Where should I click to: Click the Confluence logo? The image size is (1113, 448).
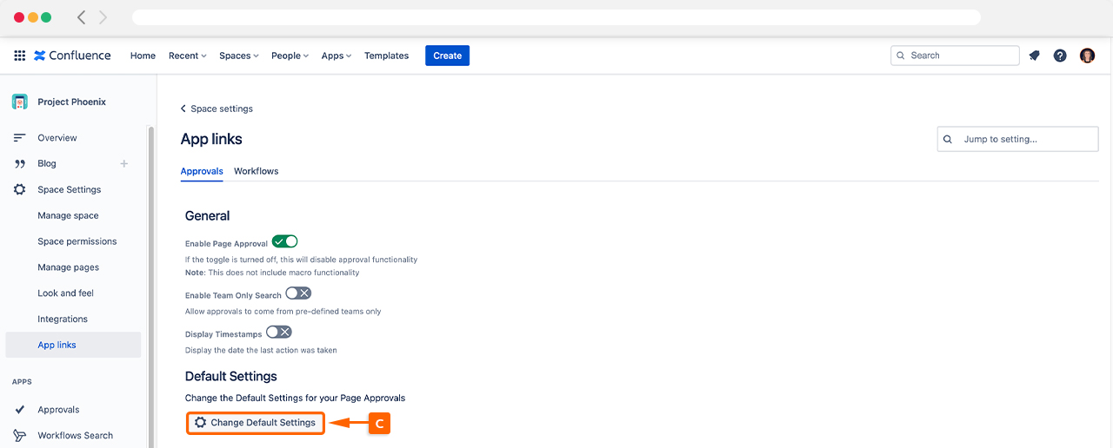(x=72, y=56)
